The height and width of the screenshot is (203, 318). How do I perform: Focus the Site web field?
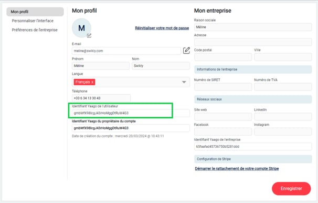(223, 117)
